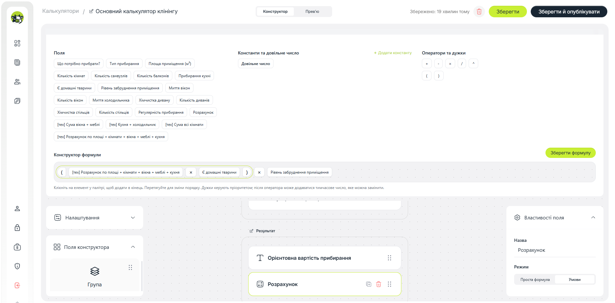Click the red logout icon in sidebar
Image resolution: width=615 pixels, height=303 pixels.
17,285
